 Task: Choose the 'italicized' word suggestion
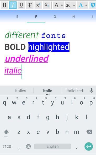point(75,91)
